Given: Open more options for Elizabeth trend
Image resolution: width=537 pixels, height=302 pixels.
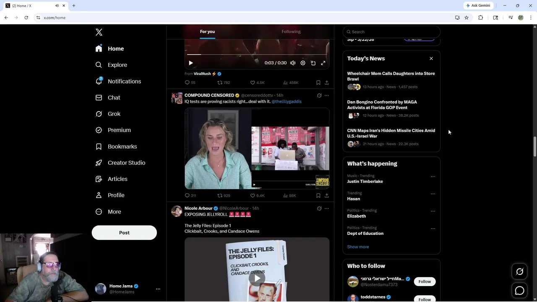Looking at the screenshot, I should click(433, 211).
